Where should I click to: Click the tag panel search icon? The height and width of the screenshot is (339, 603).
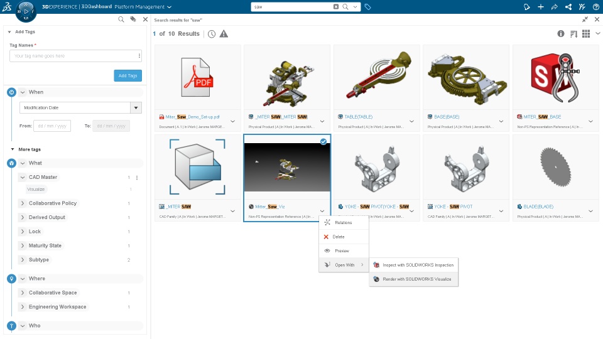pos(121,19)
